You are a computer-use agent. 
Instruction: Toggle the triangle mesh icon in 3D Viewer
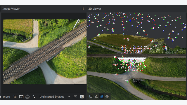click(96, 96)
